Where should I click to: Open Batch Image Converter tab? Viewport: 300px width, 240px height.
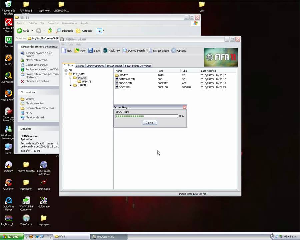click(x=138, y=65)
